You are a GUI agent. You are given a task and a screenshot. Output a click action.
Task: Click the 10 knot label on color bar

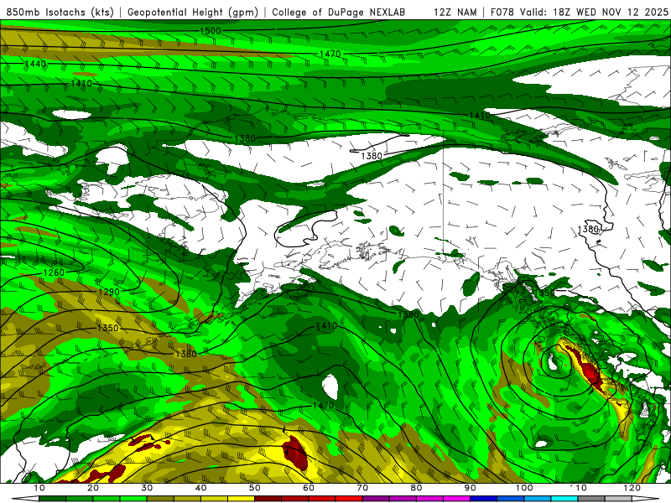(x=39, y=488)
